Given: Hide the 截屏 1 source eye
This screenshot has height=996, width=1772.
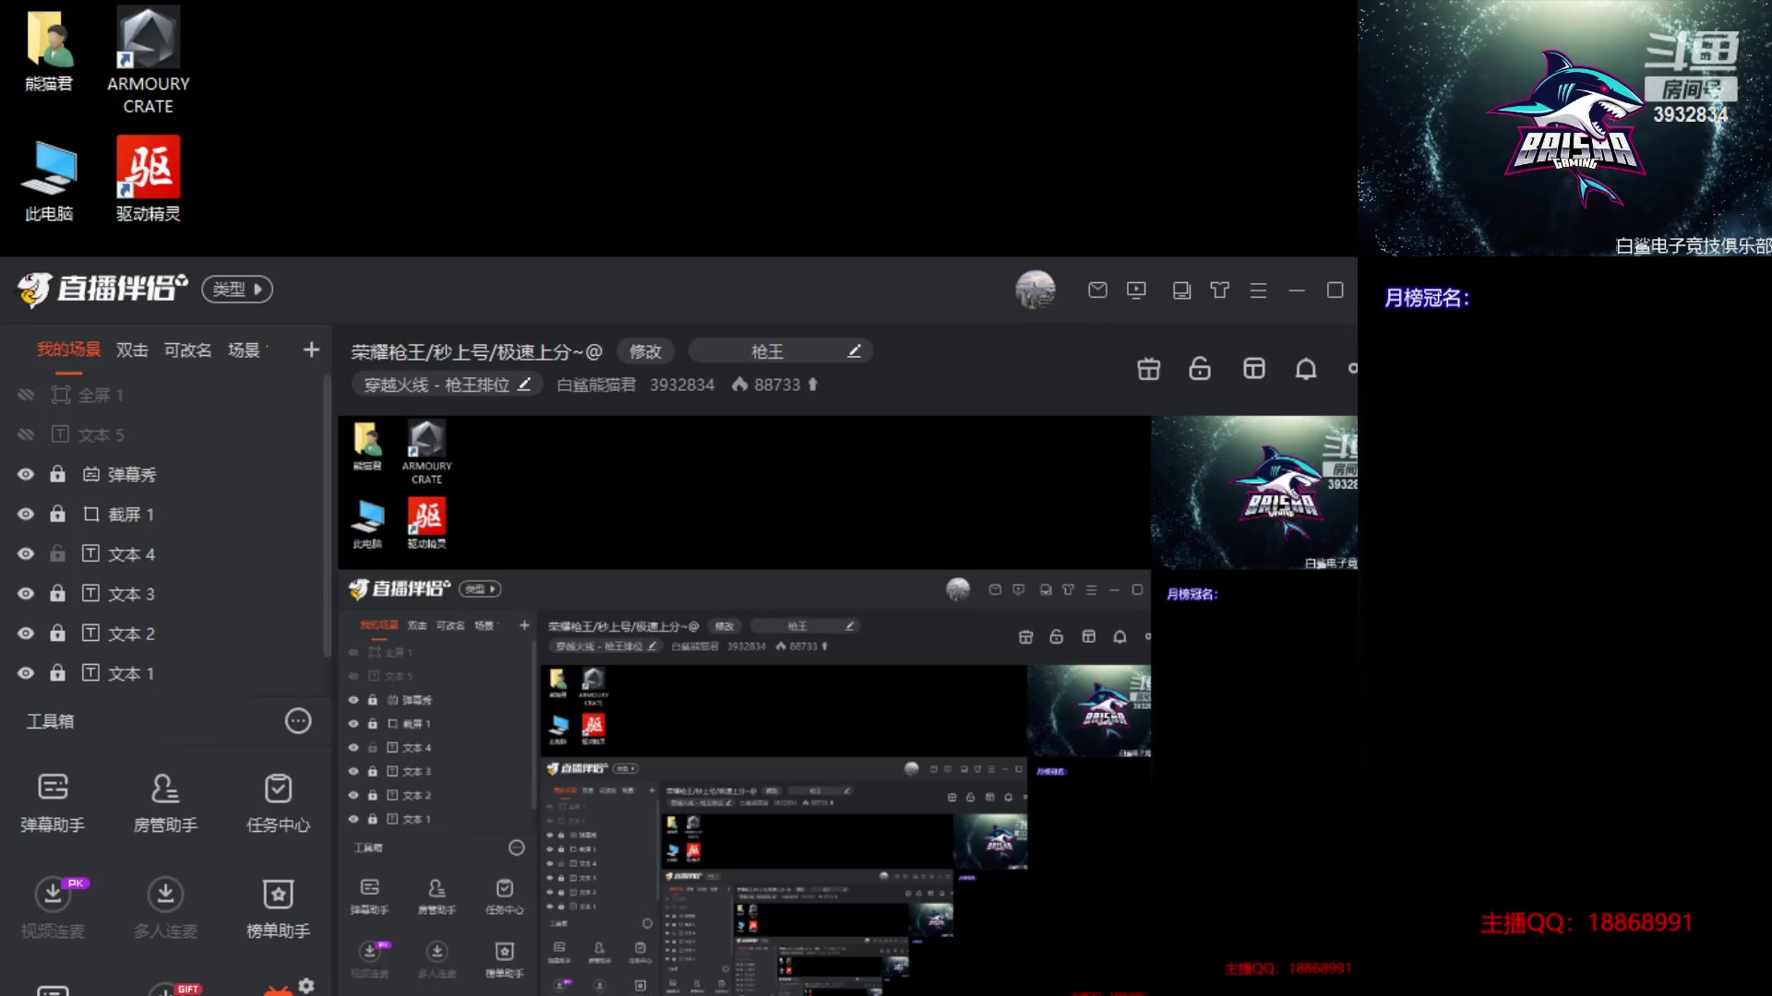Looking at the screenshot, I should pos(26,514).
